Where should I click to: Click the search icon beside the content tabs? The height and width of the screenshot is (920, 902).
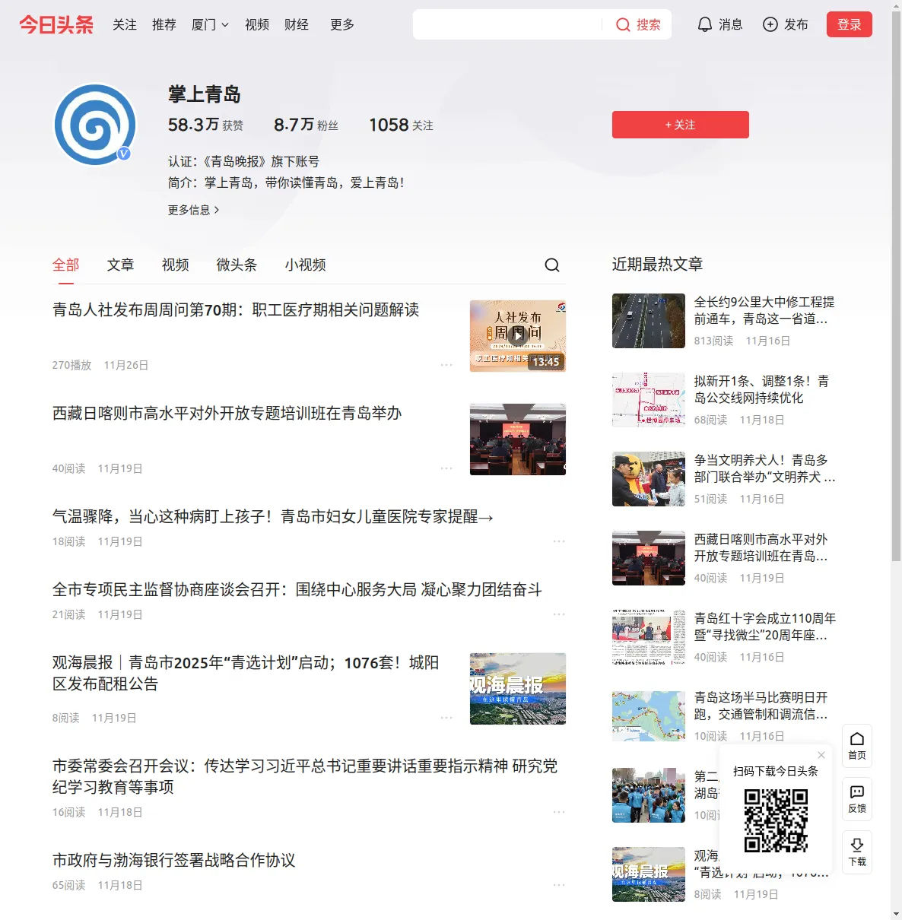552,265
